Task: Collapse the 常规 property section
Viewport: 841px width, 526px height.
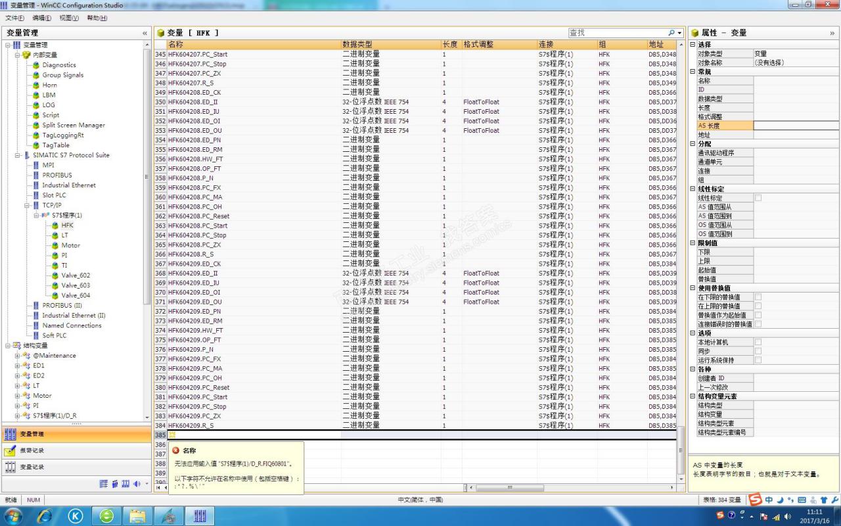Action: coord(693,72)
